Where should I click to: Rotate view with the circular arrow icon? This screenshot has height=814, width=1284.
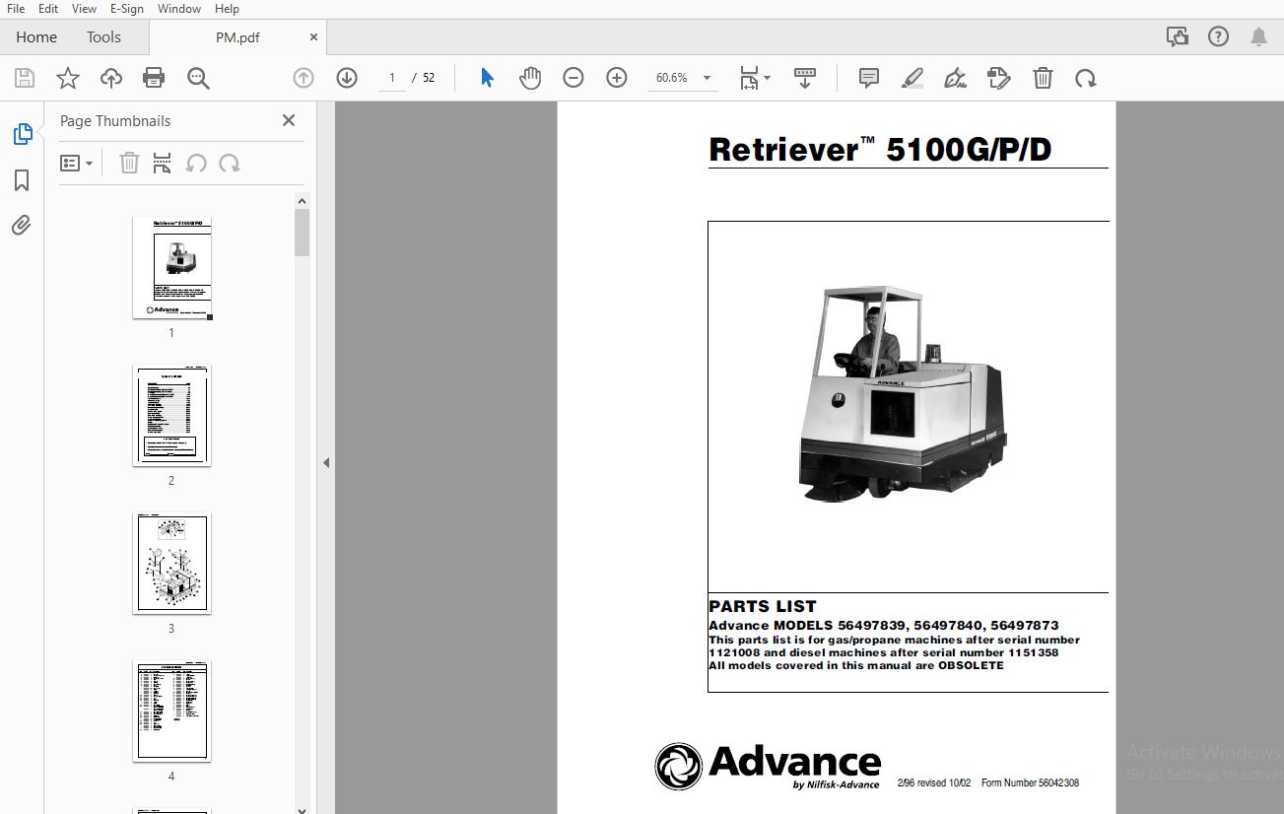1086,78
